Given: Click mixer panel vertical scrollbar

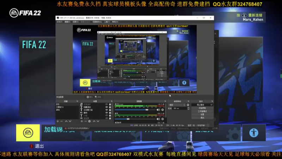Looking at the screenshot, I should pos(166,111).
